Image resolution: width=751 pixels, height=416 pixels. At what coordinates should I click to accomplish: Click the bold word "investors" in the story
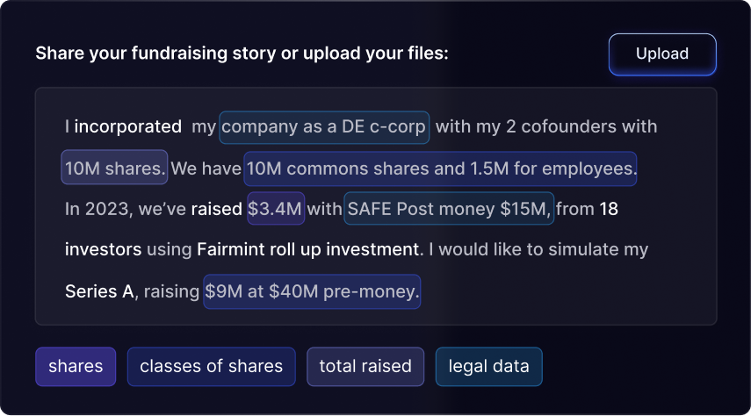tap(103, 250)
